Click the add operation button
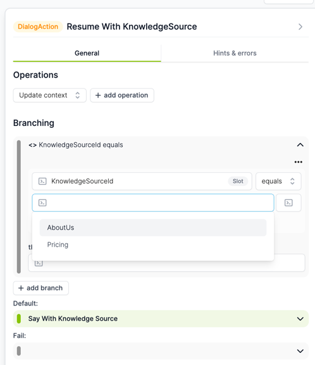The image size is (315, 365). pos(122,96)
